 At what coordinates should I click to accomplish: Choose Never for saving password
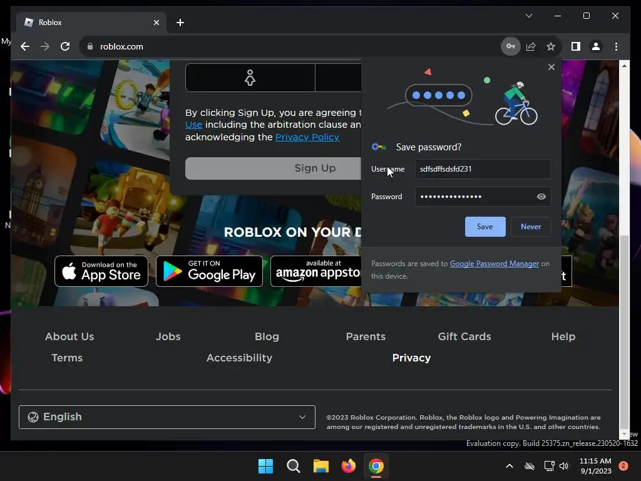pyautogui.click(x=531, y=227)
